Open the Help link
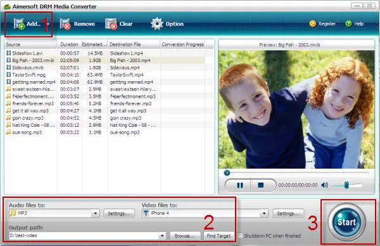 (x=355, y=23)
